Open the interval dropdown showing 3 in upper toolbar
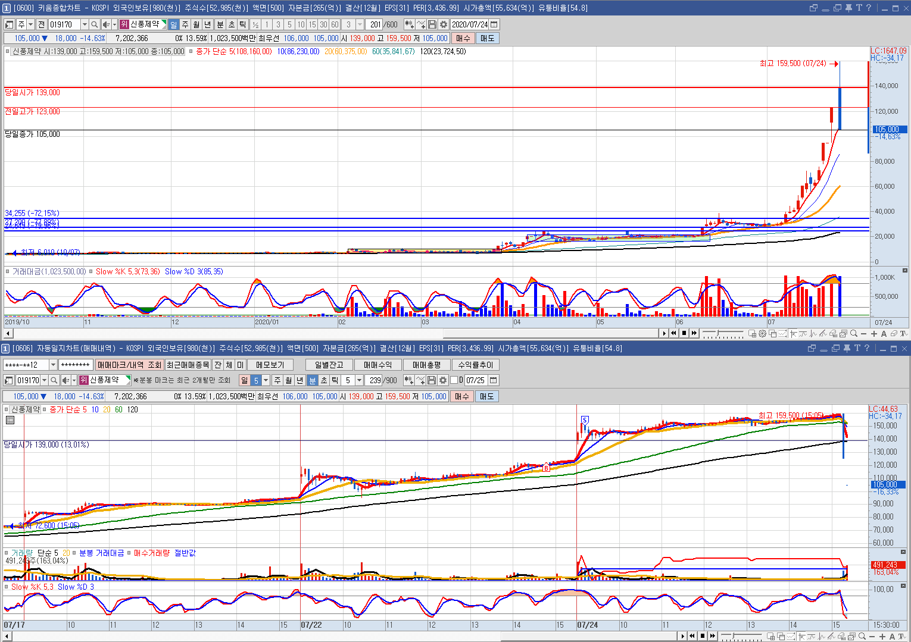 click(360, 24)
